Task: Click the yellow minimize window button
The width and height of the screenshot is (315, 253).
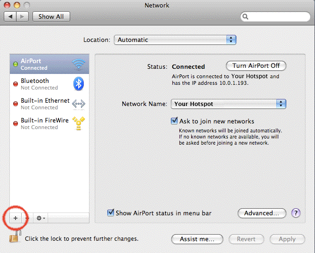Action: 17,5
